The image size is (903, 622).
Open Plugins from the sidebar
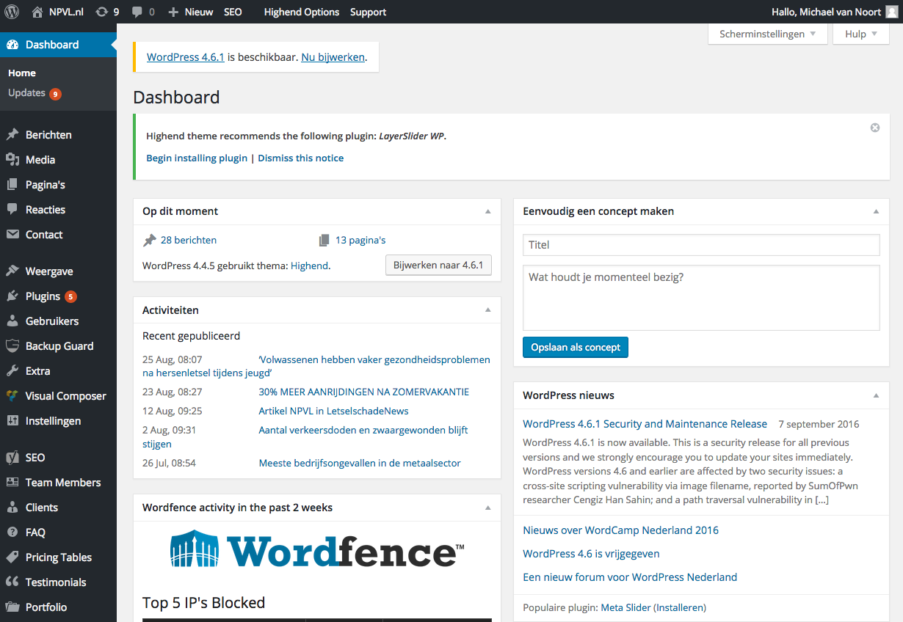point(43,296)
